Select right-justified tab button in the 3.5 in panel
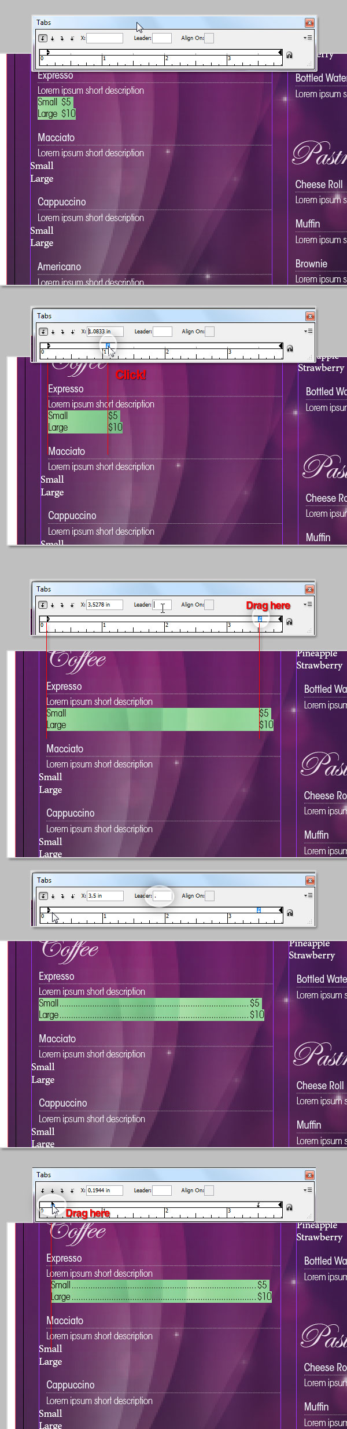347x1429 pixels. click(63, 896)
